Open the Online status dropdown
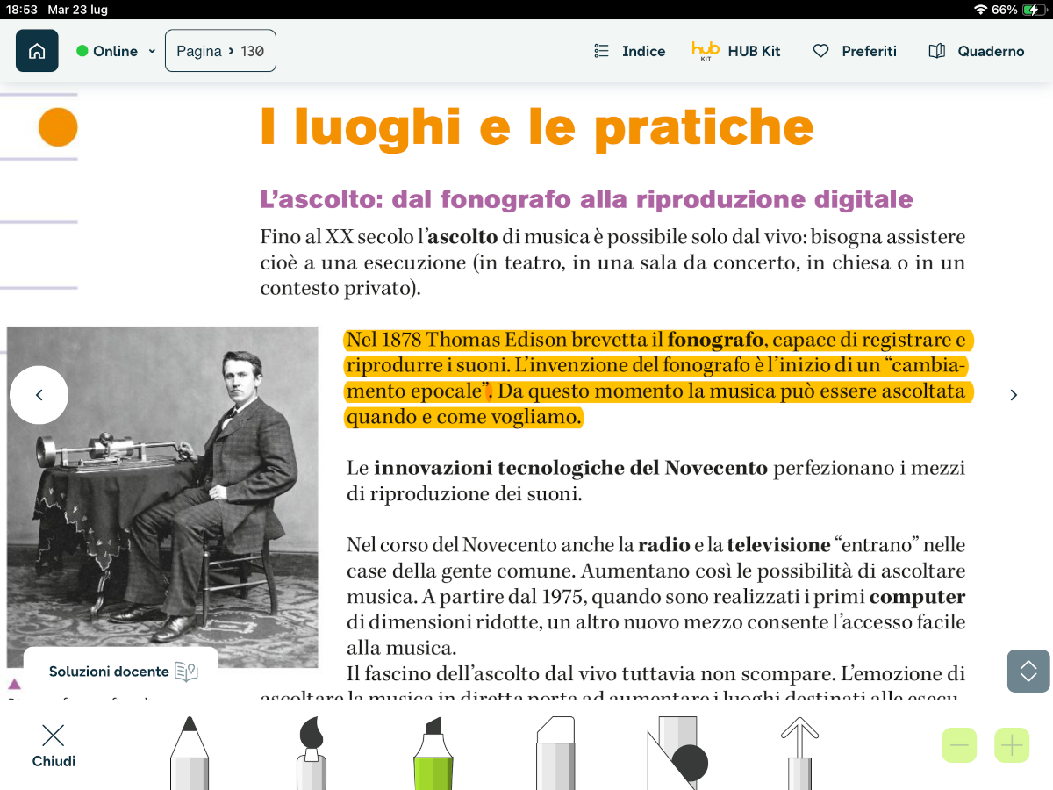Image resolution: width=1053 pixels, height=790 pixels. (x=116, y=51)
